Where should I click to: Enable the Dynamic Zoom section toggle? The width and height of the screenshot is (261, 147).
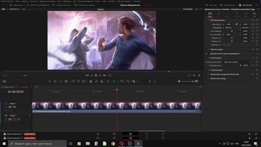(x=207, y=53)
